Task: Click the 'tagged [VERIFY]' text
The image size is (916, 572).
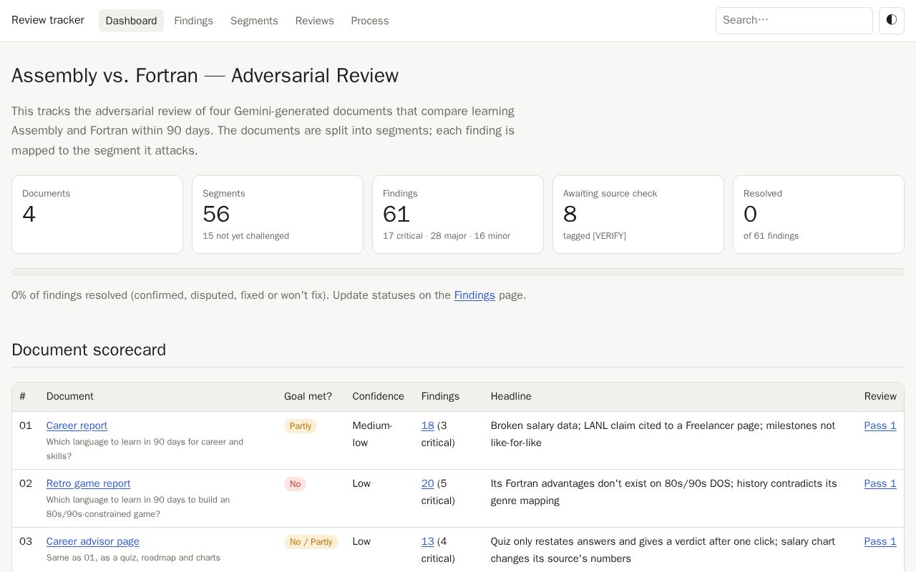Action: click(595, 236)
